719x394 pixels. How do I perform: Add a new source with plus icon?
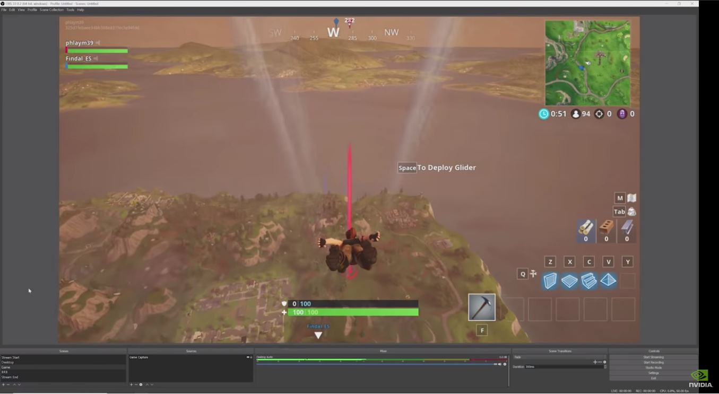pyautogui.click(x=131, y=384)
